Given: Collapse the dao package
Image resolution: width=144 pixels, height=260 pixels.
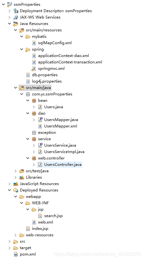Looking at the screenshot, I should [x=28, y=113].
